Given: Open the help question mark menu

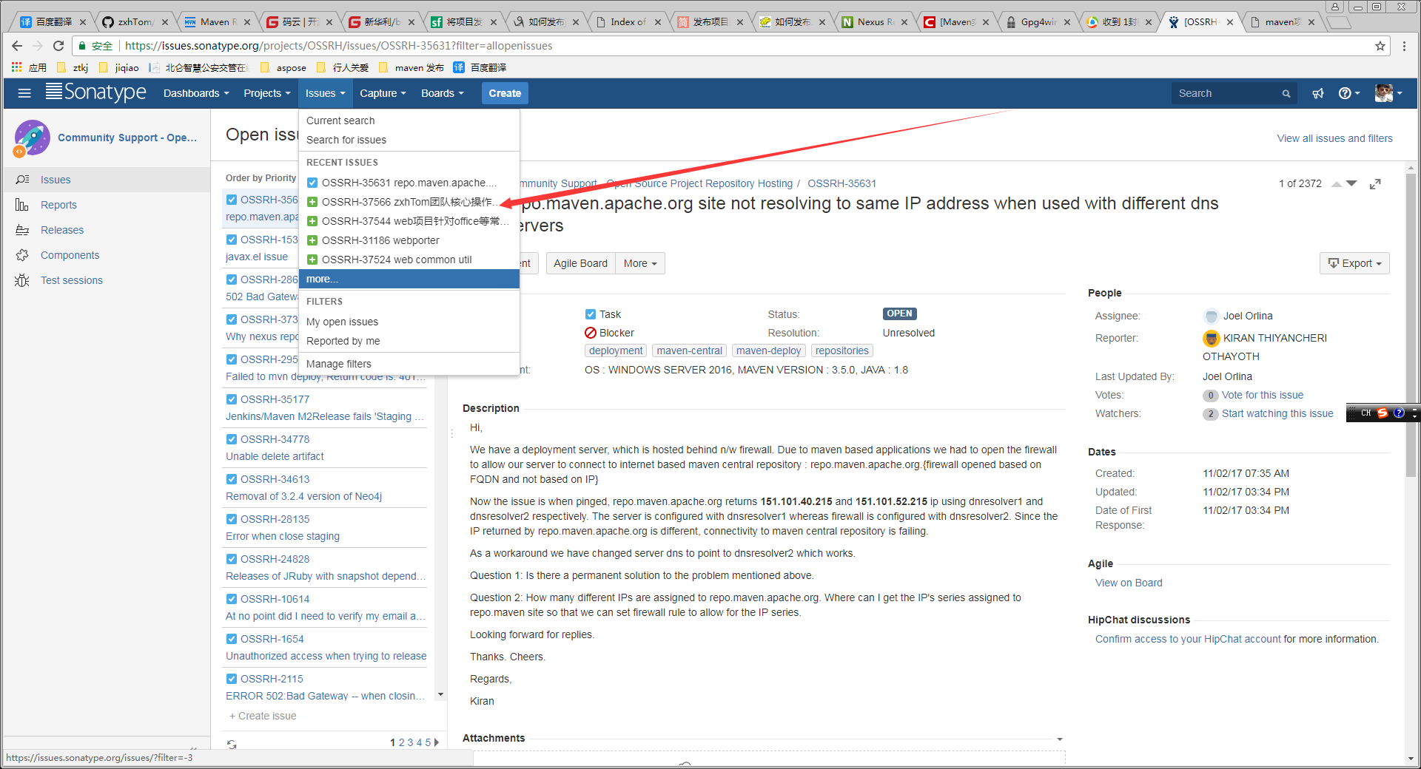Looking at the screenshot, I should pos(1348,93).
